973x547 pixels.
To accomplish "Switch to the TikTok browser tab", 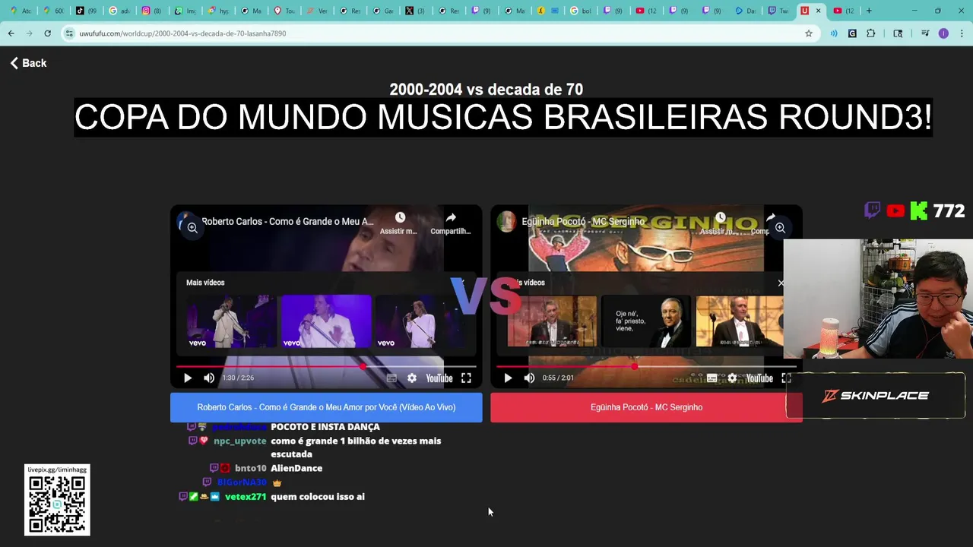I will [86, 11].
